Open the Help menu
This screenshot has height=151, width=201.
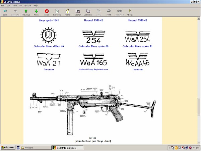tap(36, 5)
